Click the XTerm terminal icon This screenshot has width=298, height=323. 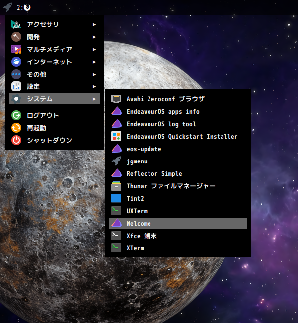tap(116, 248)
